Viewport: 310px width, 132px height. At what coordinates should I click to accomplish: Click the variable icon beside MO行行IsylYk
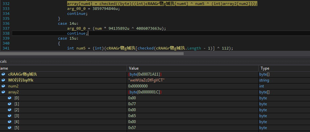point(3,80)
